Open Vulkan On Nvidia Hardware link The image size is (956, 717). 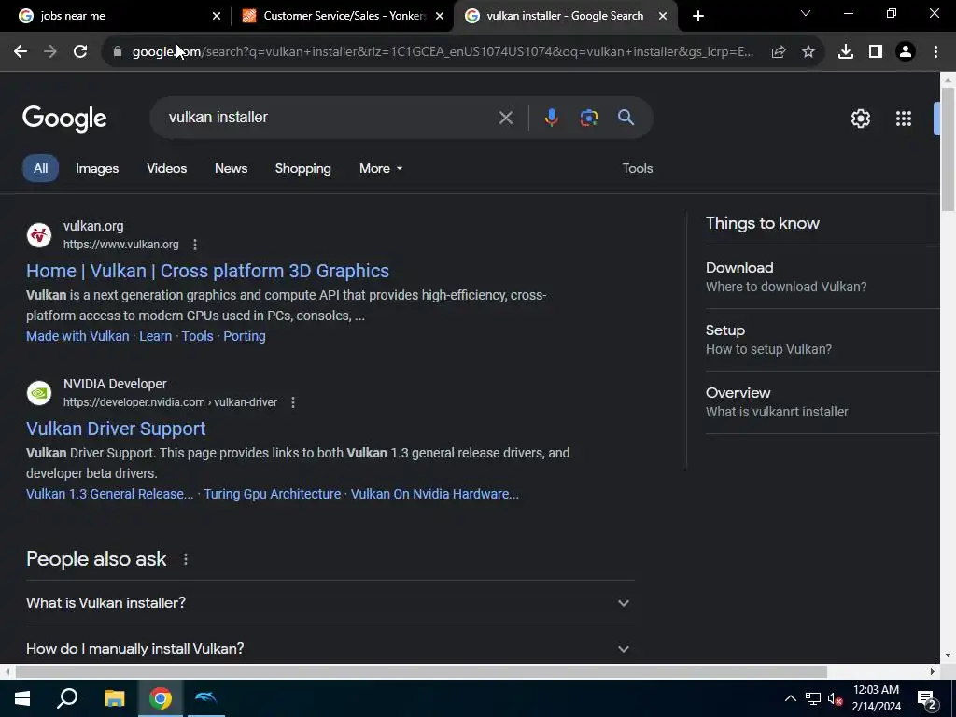tap(435, 495)
